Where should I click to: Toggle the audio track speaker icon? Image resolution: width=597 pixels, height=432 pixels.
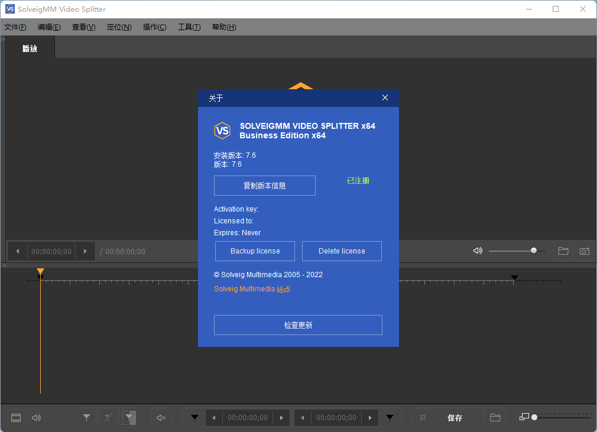pos(36,418)
